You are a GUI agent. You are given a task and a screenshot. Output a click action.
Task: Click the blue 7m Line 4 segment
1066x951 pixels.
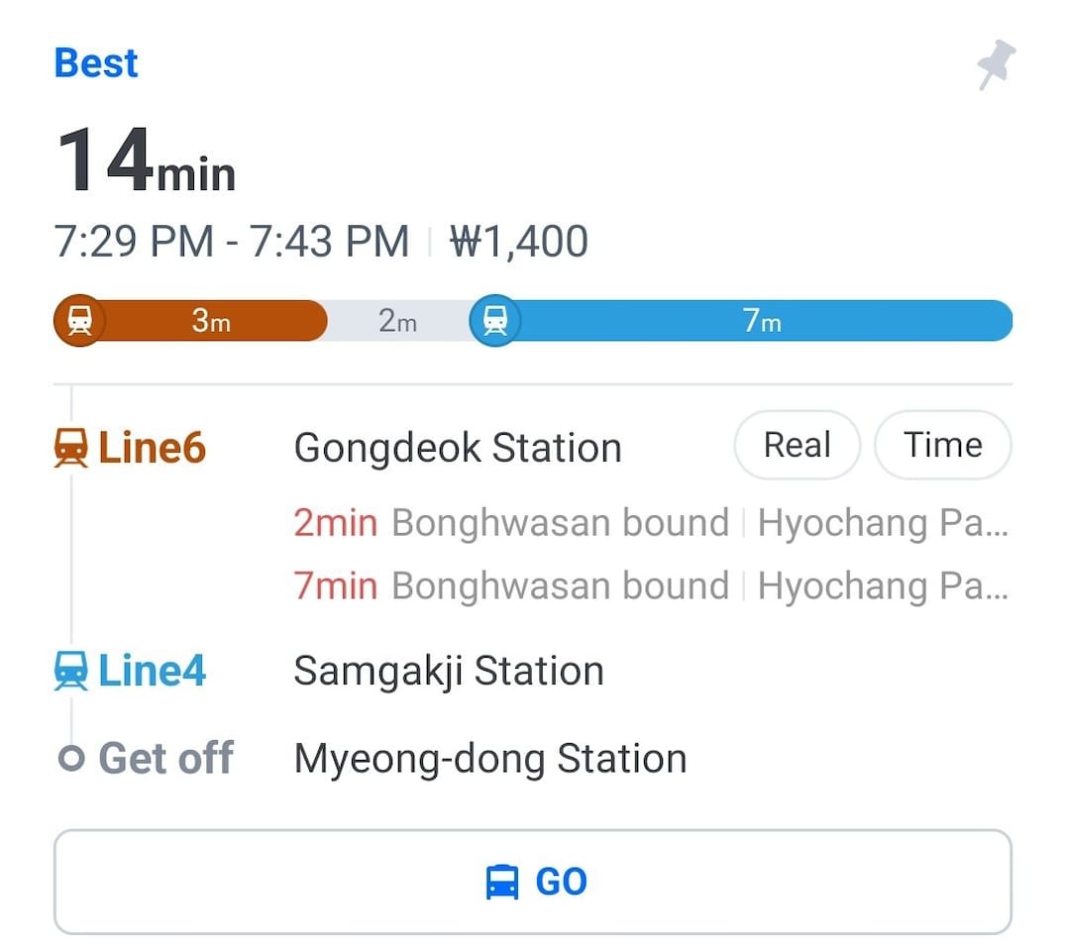pyautogui.click(x=763, y=321)
